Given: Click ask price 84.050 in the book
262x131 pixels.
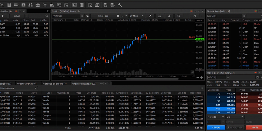Looking at the screenshot, I should (244, 113).
